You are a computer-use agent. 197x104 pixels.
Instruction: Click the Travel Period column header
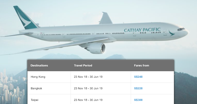point(83,65)
